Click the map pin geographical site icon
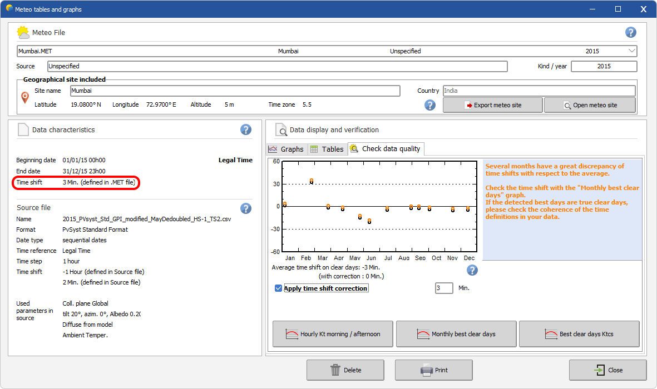 pos(25,98)
